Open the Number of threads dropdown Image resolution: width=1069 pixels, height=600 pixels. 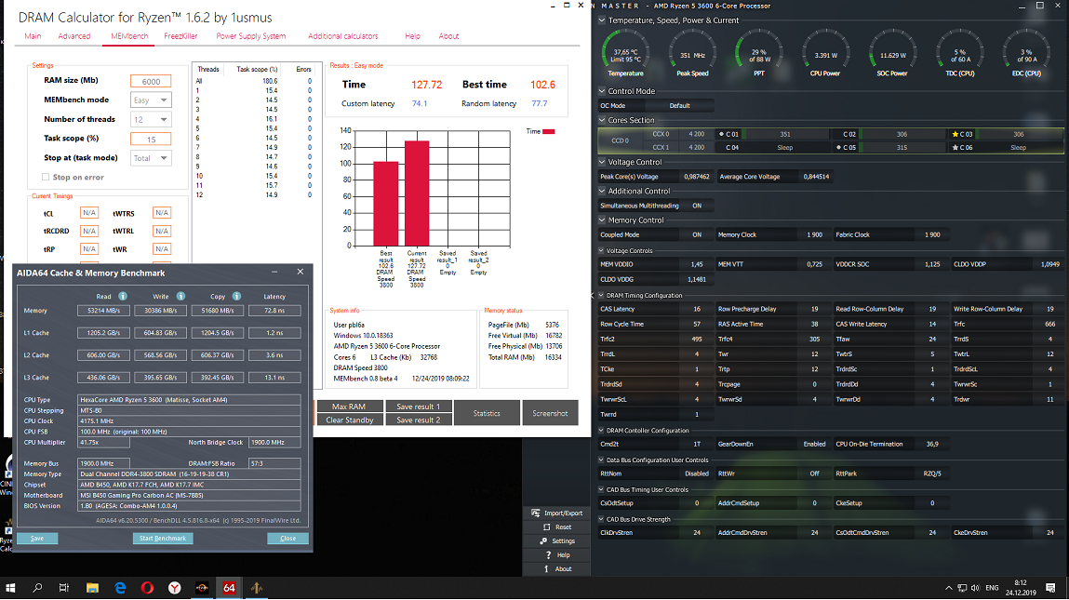pyautogui.click(x=151, y=119)
